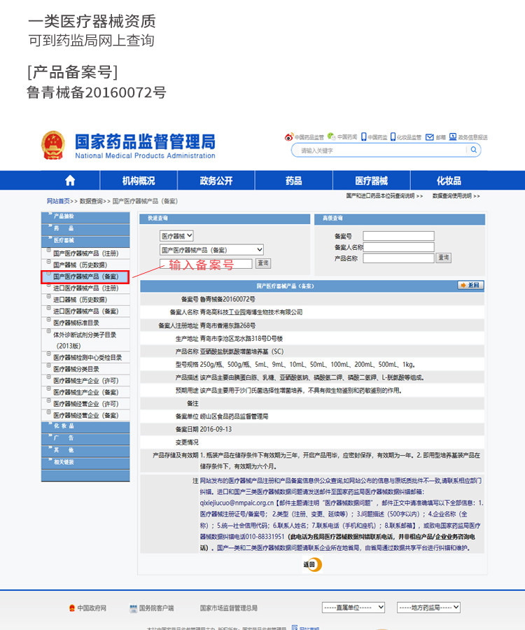
Task: Open the 机构概况 navigation menu
Action: point(139,181)
